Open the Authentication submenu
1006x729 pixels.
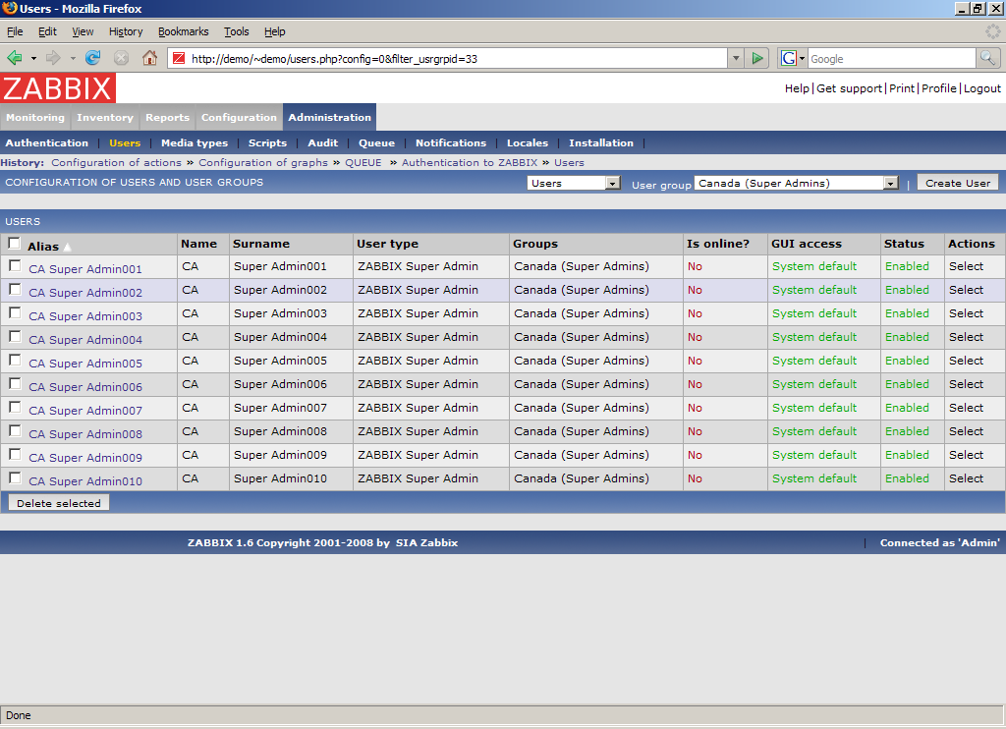click(x=47, y=143)
